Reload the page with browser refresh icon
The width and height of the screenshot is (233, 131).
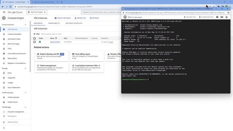click(x=11, y=7)
